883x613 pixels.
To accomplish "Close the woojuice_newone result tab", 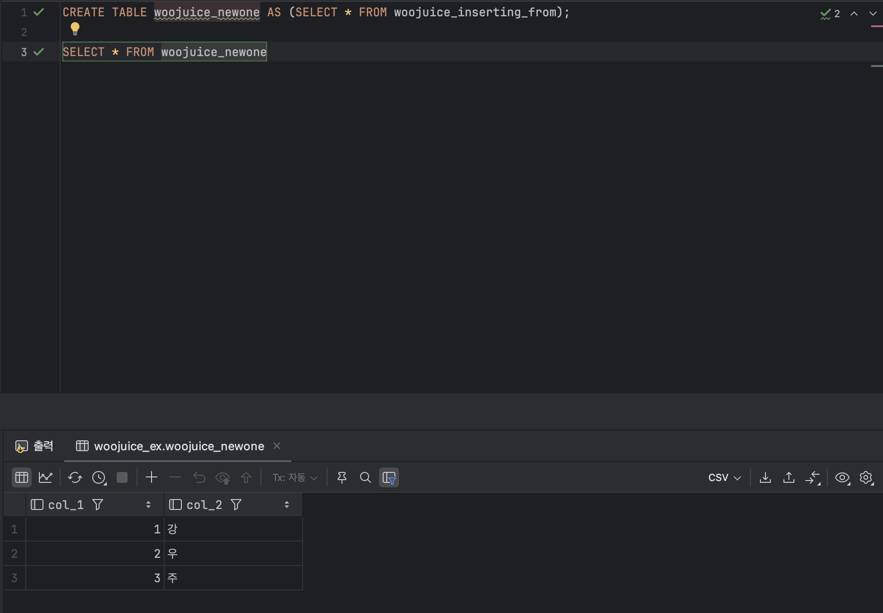I will coord(277,446).
